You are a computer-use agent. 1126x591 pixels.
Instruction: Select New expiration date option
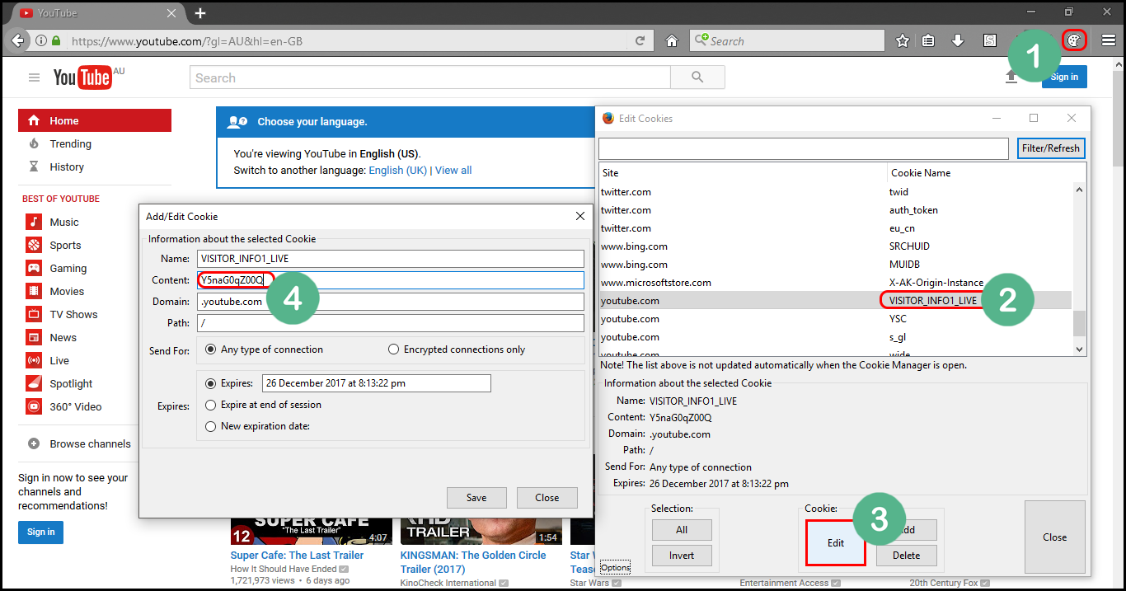pyautogui.click(x=257, y=426)
